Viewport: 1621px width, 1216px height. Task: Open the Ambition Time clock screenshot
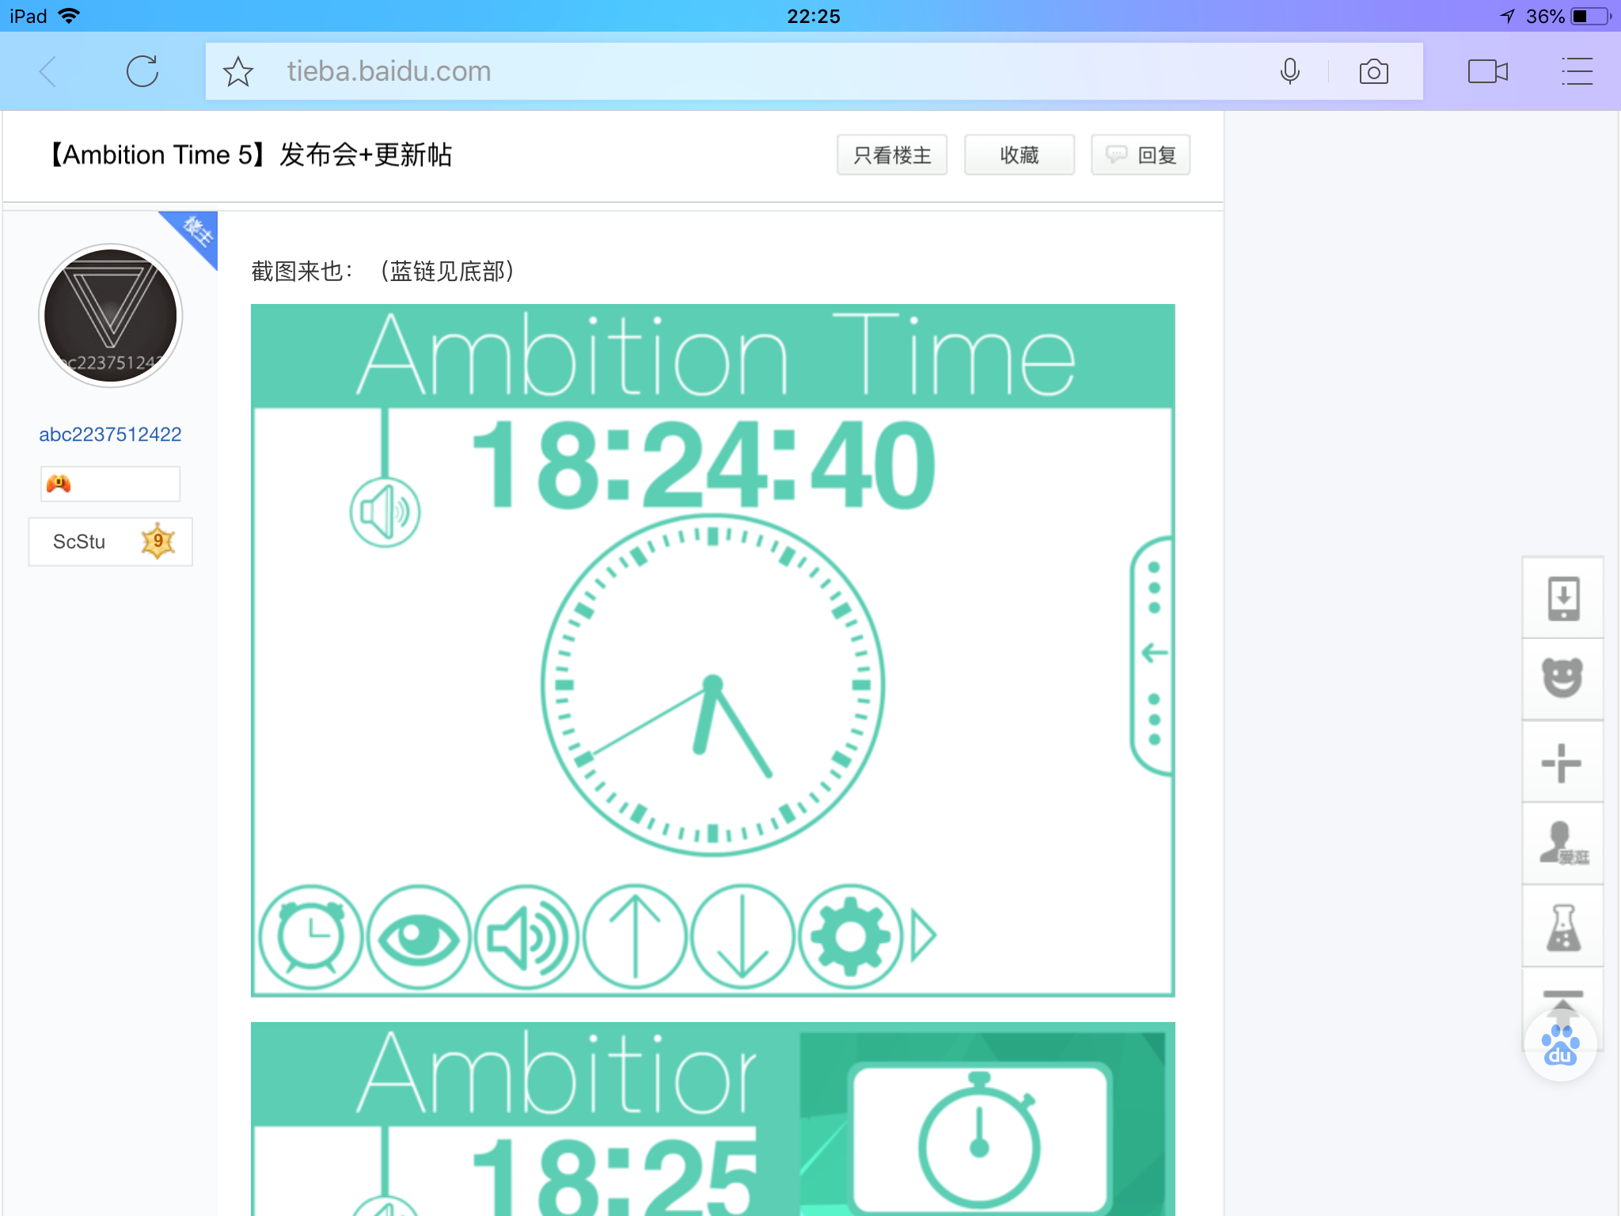712,649
